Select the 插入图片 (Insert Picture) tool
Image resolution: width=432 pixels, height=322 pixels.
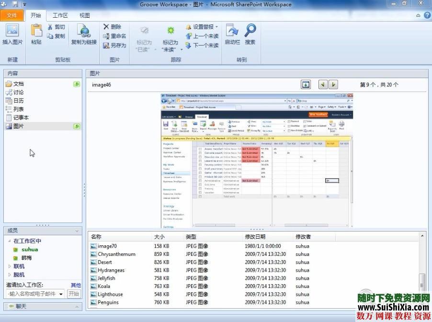(14, 38)
